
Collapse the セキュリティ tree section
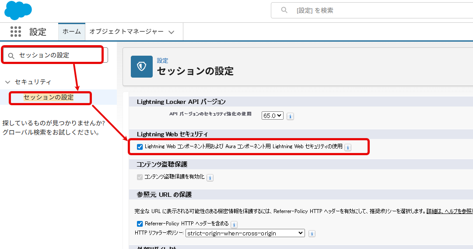click(x=8, y=82)
